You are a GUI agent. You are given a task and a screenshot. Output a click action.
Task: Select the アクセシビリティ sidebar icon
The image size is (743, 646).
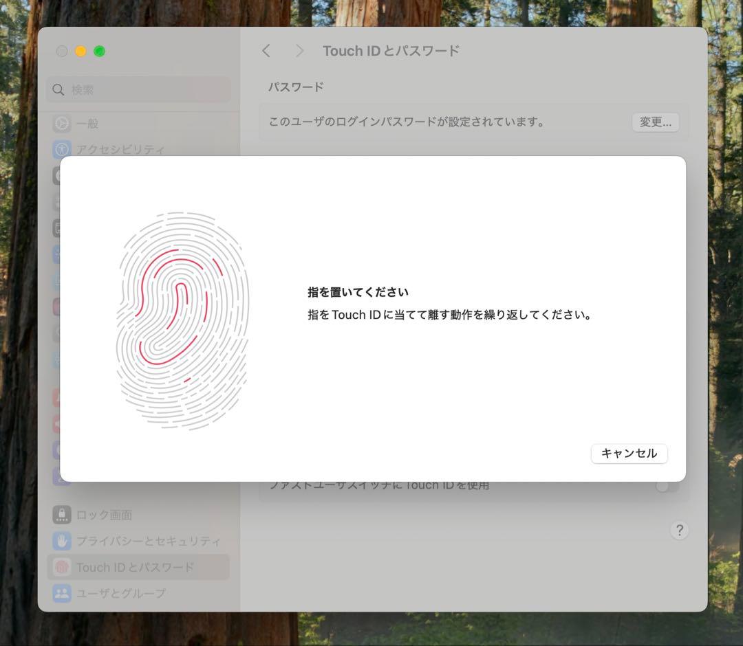point(62,149)
